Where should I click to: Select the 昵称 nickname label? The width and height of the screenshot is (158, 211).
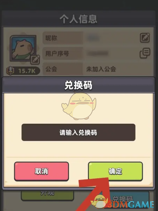coord(51,38)
